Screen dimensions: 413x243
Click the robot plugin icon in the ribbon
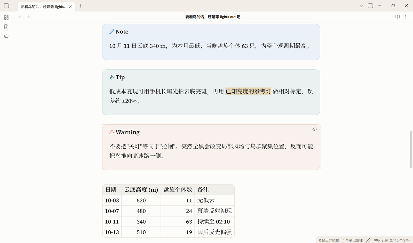pos(6,36)
